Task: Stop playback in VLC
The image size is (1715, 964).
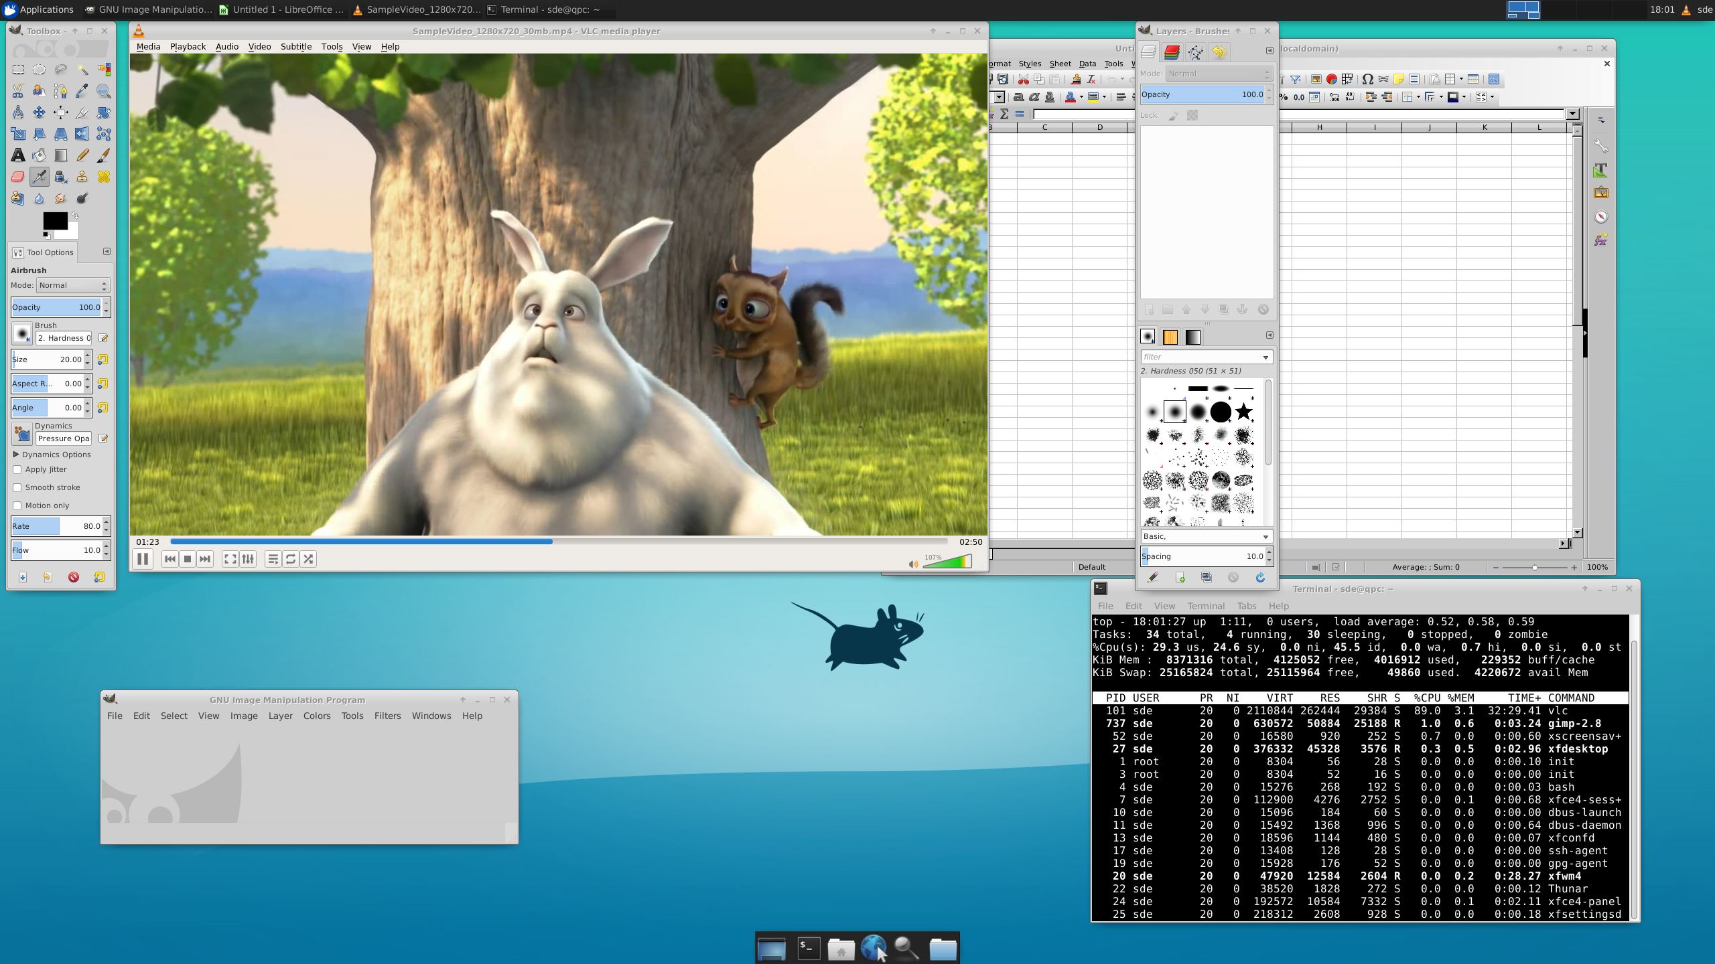Action: 188,559
